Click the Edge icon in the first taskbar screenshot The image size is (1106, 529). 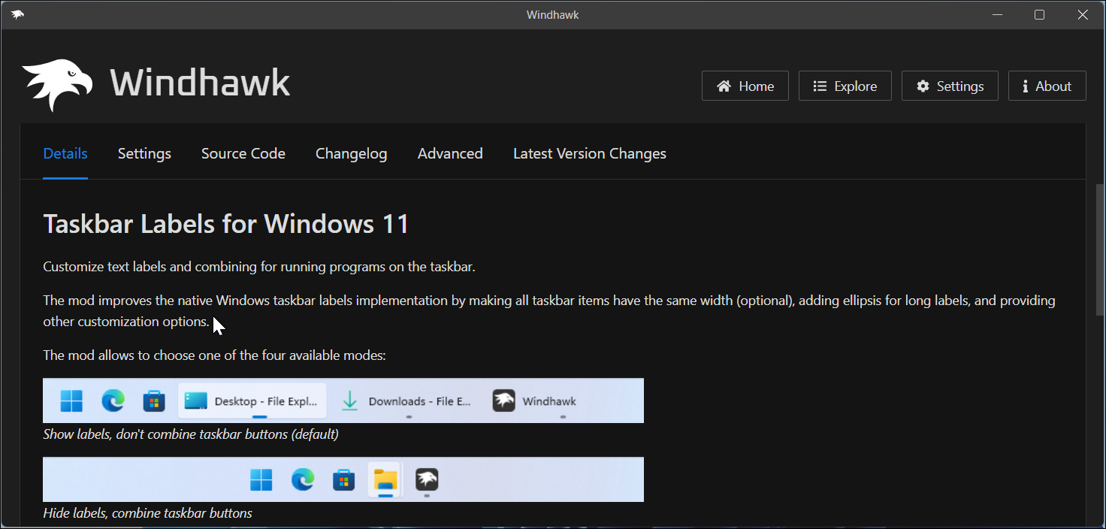tap(113, 401)
